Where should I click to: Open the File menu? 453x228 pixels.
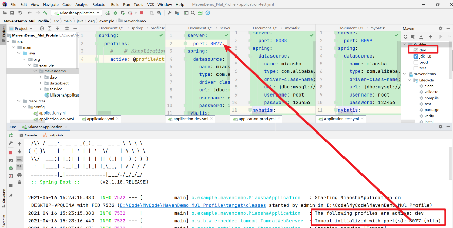(x=13, y=4)
